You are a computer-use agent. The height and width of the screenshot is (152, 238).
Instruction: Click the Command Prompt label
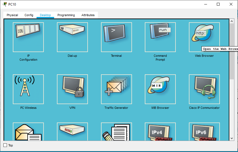[x=160, y=58]
